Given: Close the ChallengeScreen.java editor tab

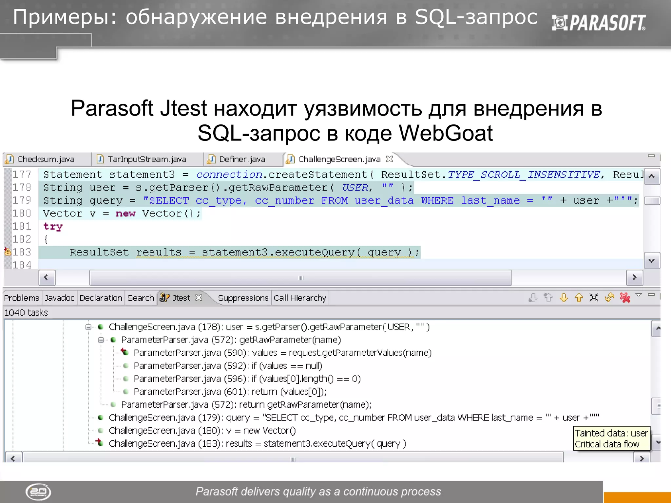Looking at the screenshot, I should pyautogui.click(x=390, y=159).
